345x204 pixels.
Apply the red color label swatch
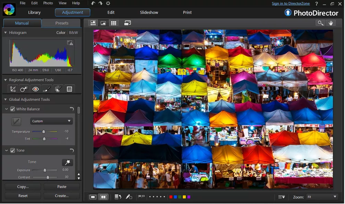pos(171,197)
